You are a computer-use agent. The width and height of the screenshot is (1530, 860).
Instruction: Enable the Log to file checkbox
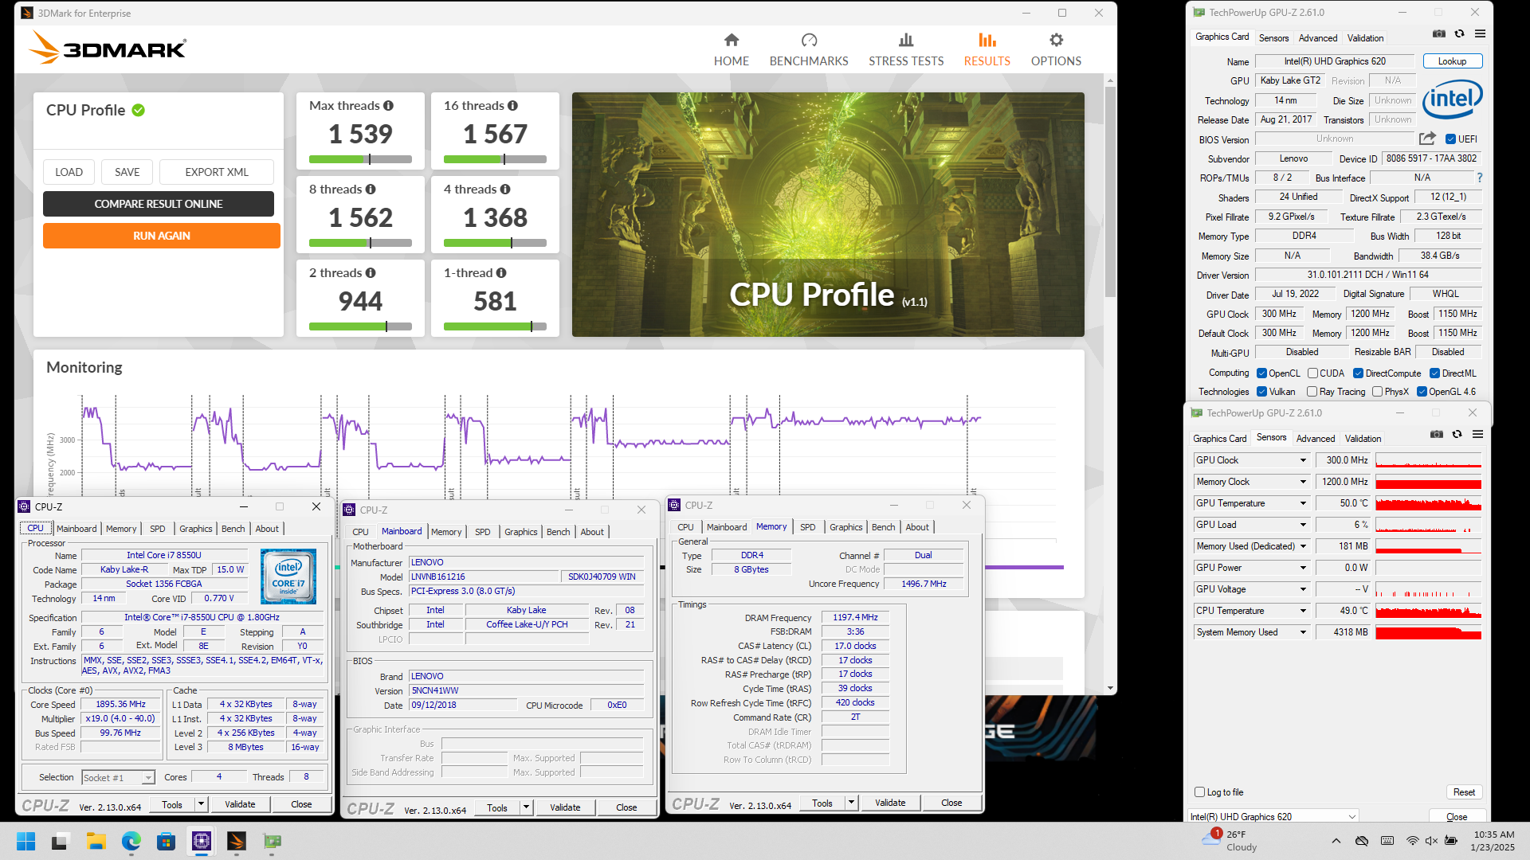(1200, 792)
